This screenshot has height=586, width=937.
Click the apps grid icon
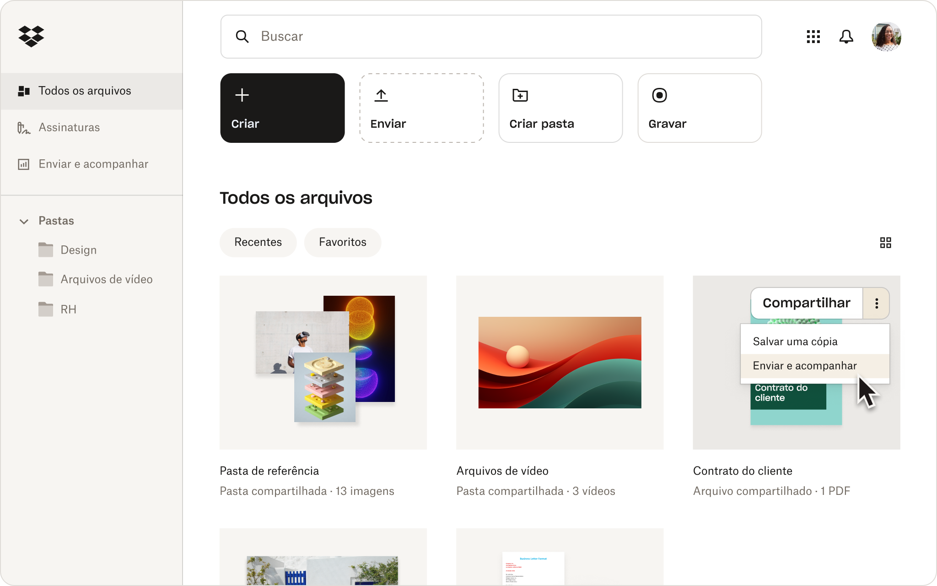click(x=813, y=37)
